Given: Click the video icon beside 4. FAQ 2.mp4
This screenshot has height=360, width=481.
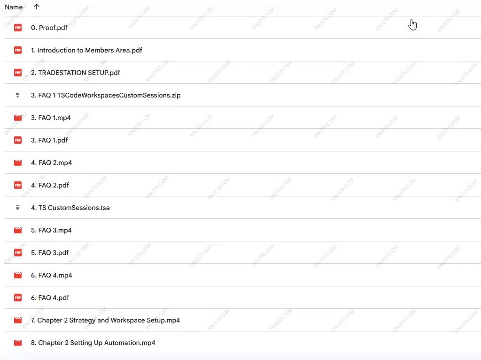Looking at the screenshot, I should [x=18, y=163].
